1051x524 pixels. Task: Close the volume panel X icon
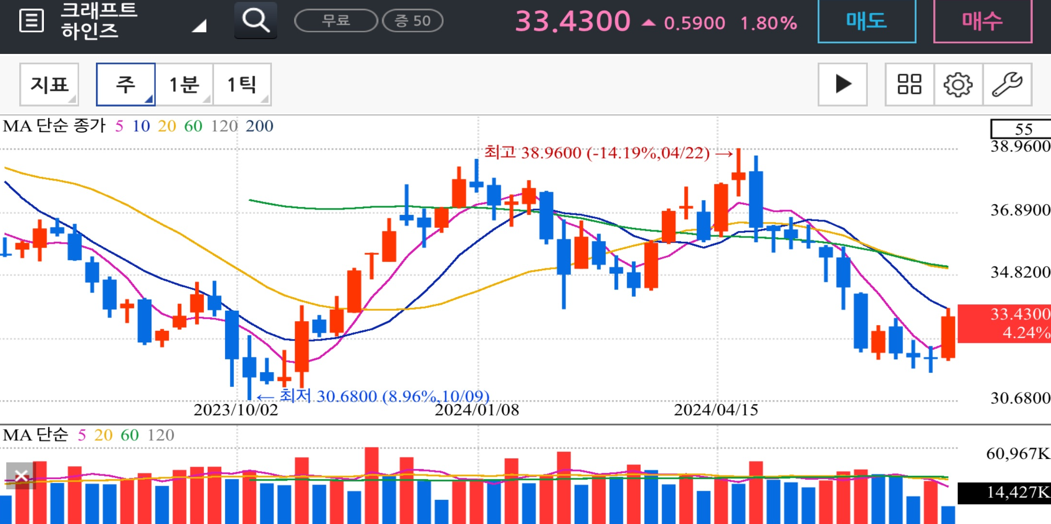pos(21,476)
